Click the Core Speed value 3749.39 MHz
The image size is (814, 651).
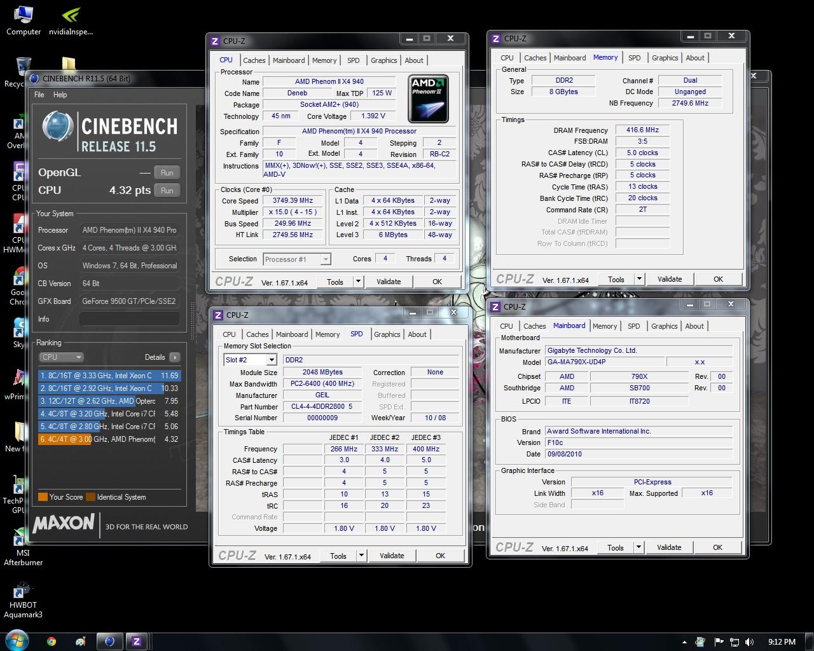[293, 201]
